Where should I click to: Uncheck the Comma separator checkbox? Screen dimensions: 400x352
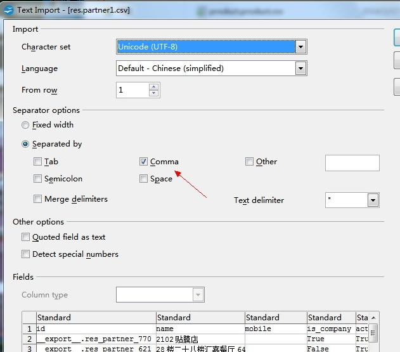pyautogui.click(x=144, y=162)
